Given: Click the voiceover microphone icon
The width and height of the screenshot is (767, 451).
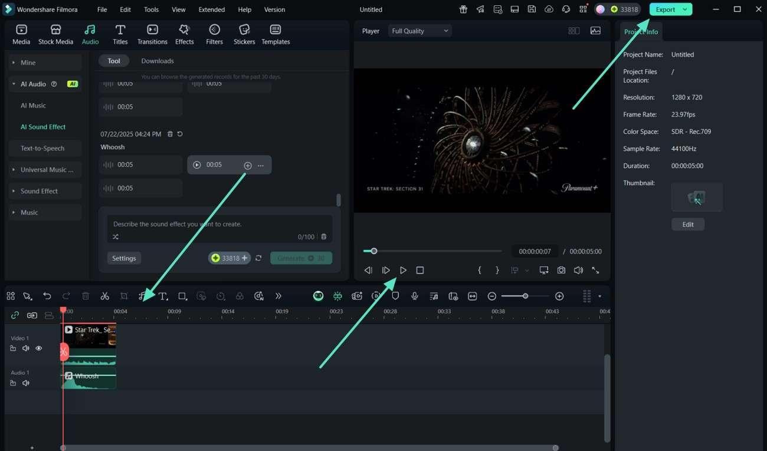Looking at the screenshot, I should click(x=415, y=296).
